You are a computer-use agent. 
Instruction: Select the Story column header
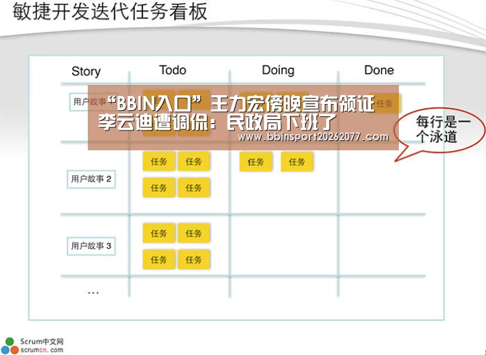[x=86, y=71]
